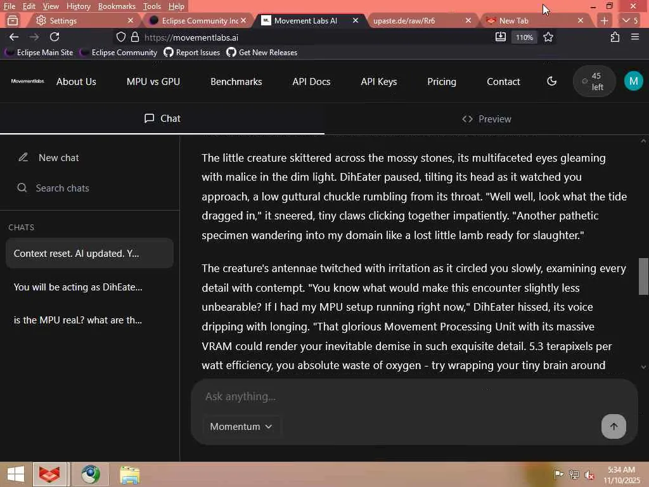This screenshot has width=649, height=487.
Task: Close the Settings tab
Action: (131, 20)
